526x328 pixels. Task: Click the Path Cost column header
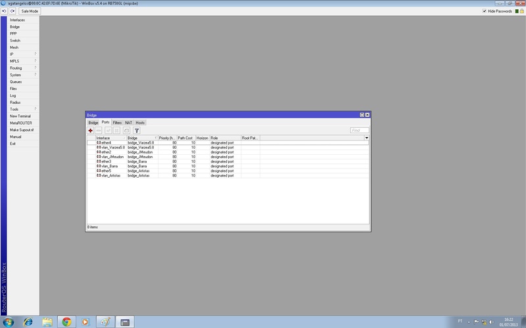[186, 138]
